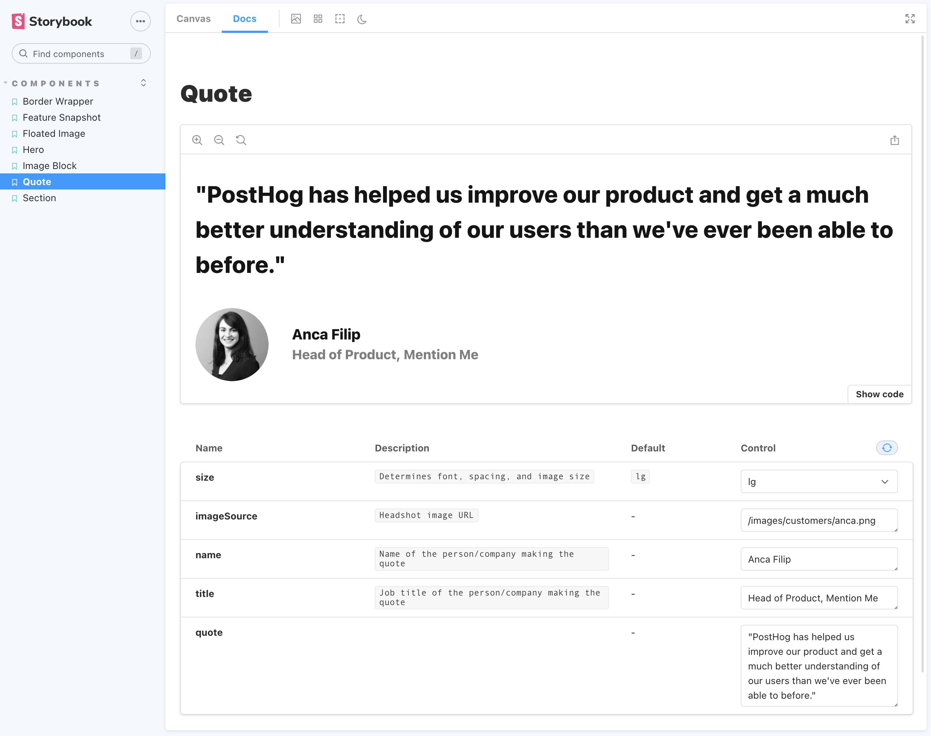Reset zoom in story preview

[x=241, y=140]
